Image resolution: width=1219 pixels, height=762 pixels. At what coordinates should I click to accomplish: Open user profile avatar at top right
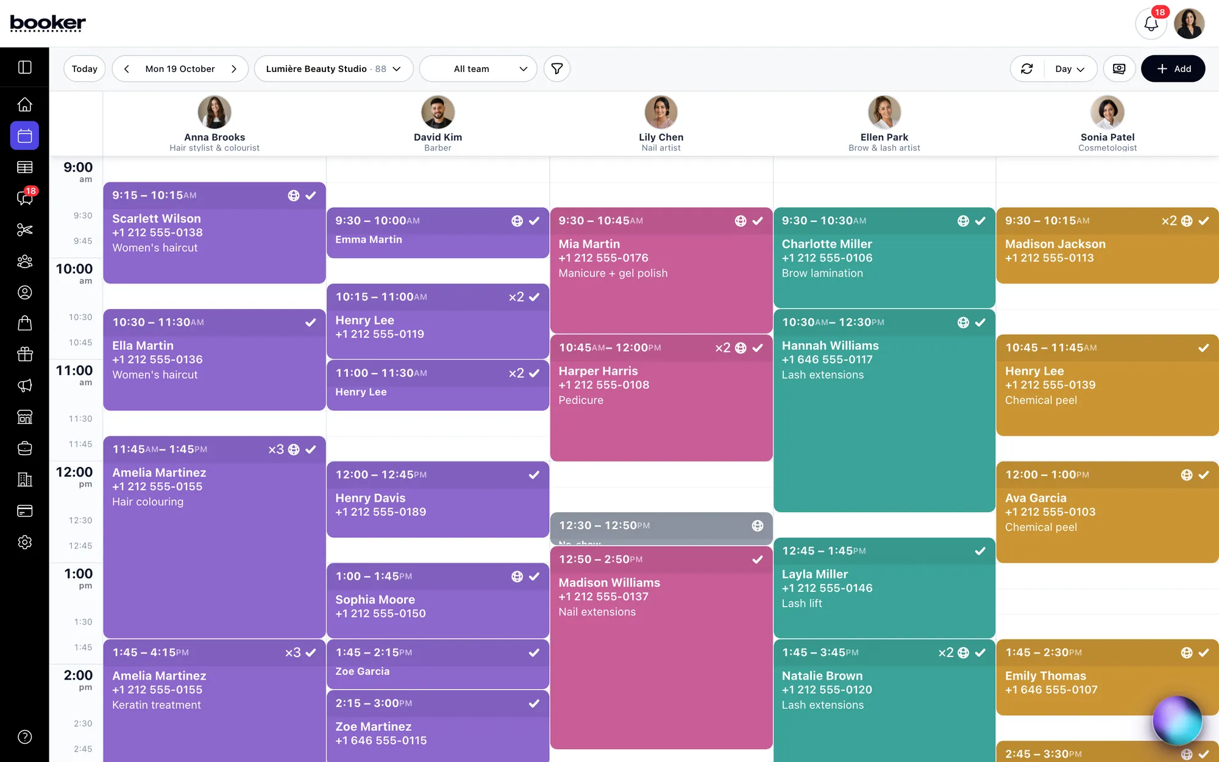1189,24
